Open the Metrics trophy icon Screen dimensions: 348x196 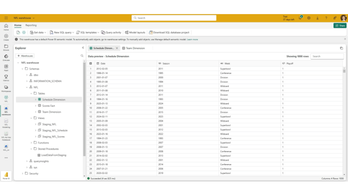[6, 78]
